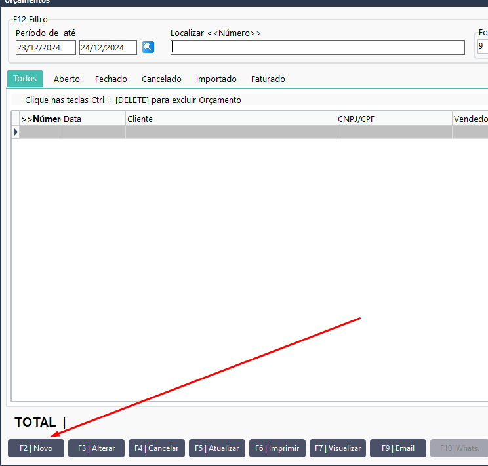View the Faturado tab
This screenshot has height=466, width=488.
(x=268, y=79)
